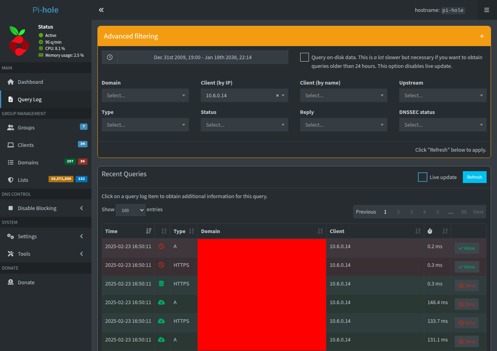This screenshot has height=351, width=497.
Task: Open Client (by name) dropdown
Action: point(344,95)
